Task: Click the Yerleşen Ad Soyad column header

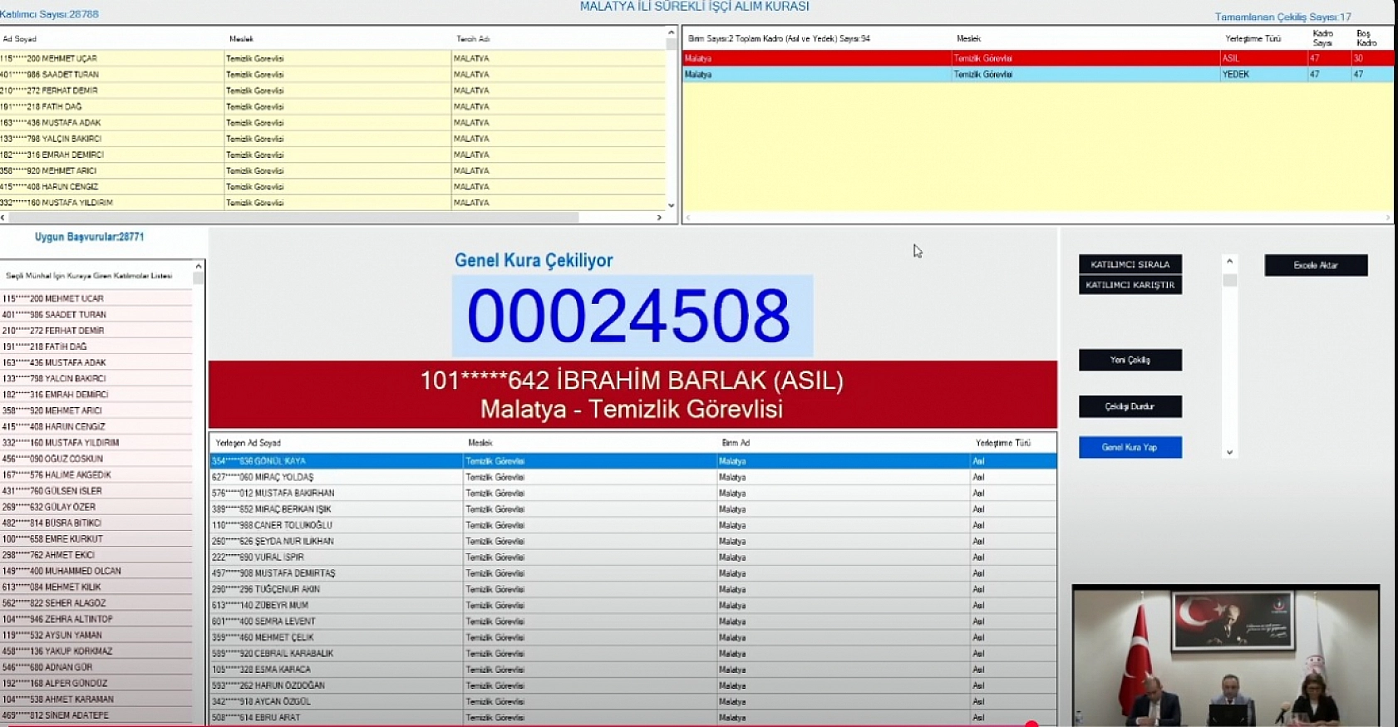Action: 249,443
